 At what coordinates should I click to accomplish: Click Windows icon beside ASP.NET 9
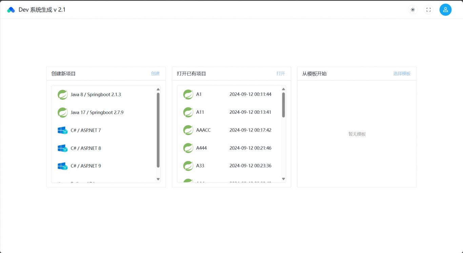pyautogui.click(x=63, y=166)
